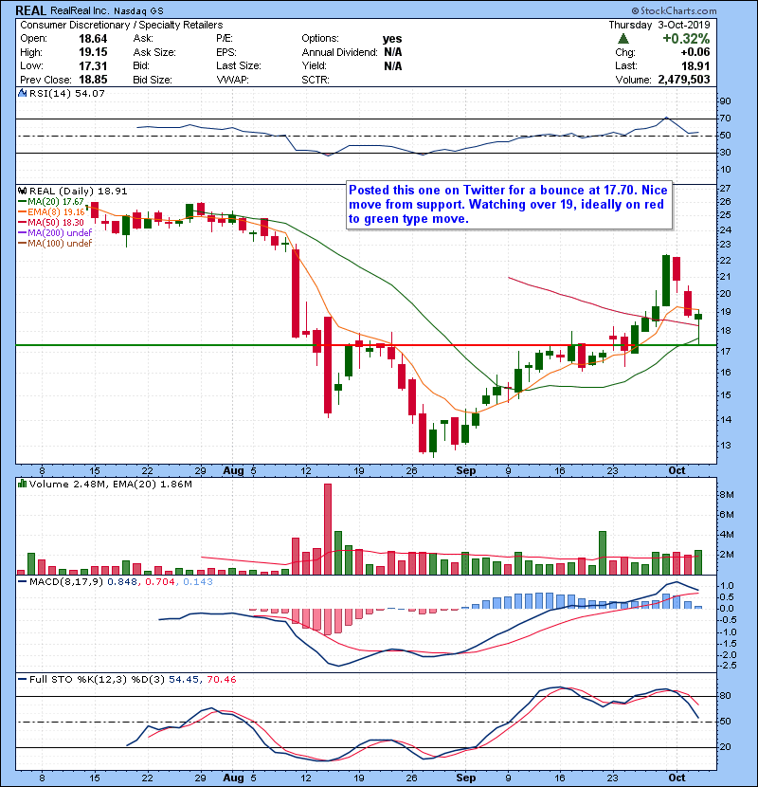Click the Volume value 2,479,503
The image size is (758, 787).
click(684, 80)
